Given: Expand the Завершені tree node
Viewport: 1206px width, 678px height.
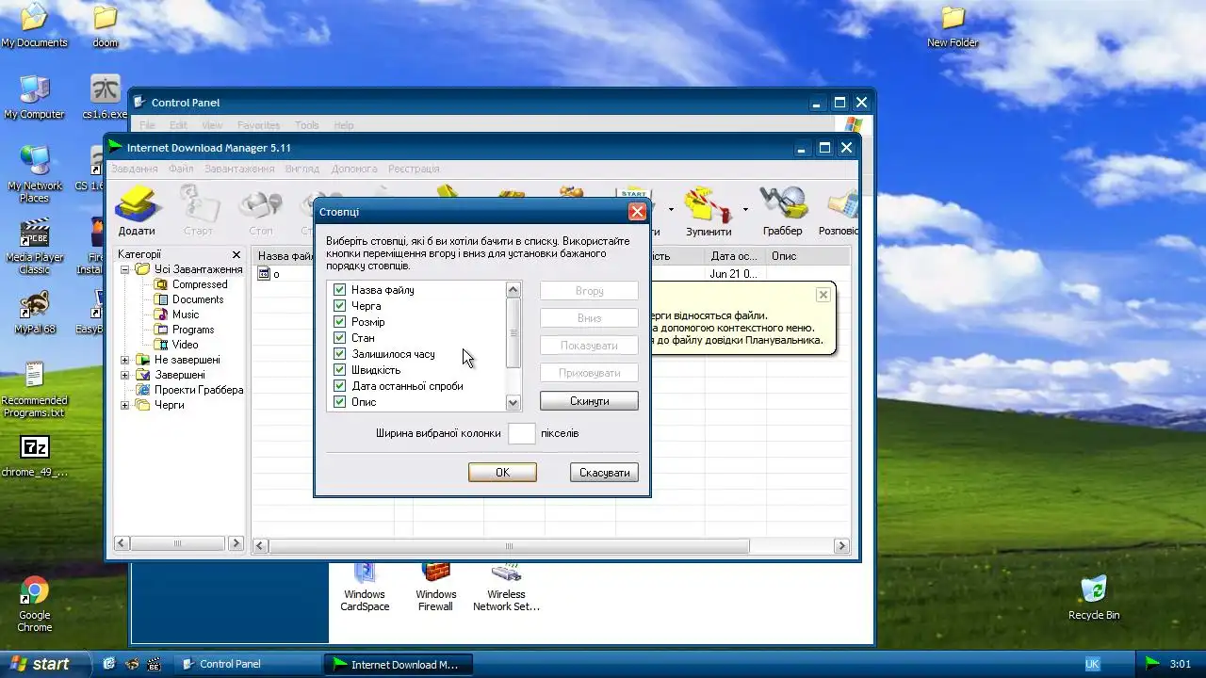Looking at the screenshot, I should [x=125, y=375].
